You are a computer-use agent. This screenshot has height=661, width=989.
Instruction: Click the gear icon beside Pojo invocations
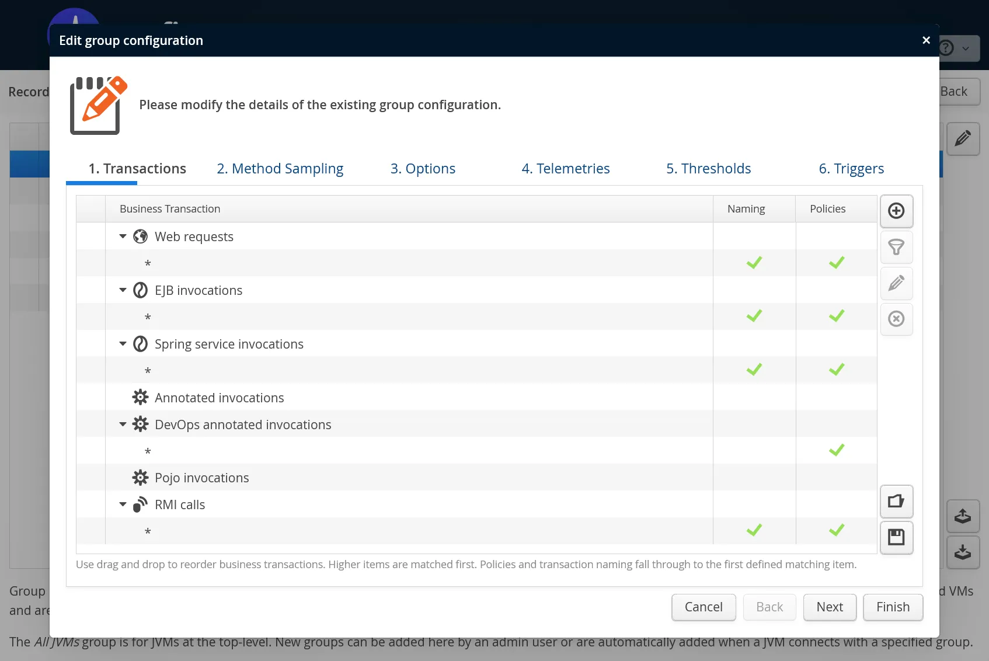[x=140, y=478]
